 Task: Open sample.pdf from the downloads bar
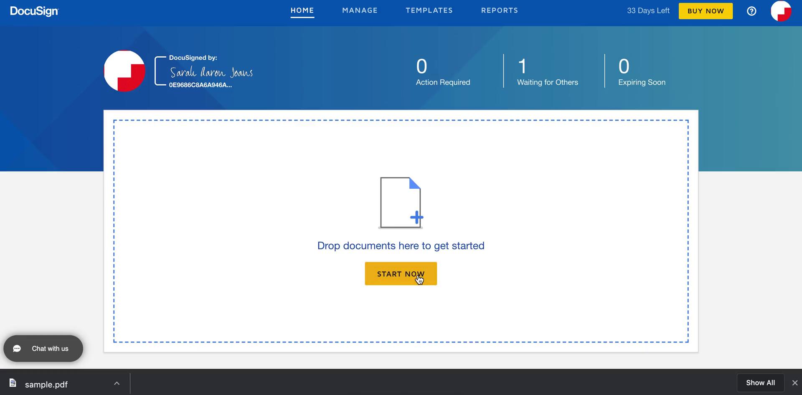pos(46,384)
